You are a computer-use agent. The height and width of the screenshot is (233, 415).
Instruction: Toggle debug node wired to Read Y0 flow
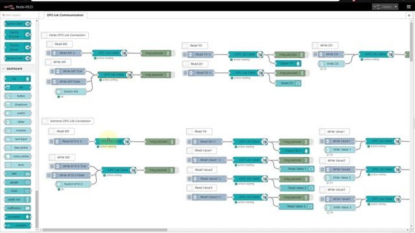pyautogui.click(x=307, y=54)
